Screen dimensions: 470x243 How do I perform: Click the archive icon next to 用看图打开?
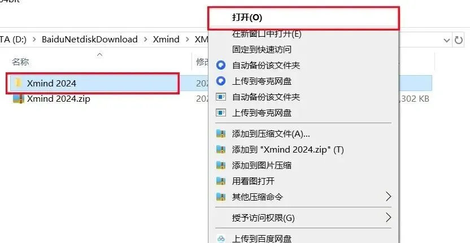221,181
